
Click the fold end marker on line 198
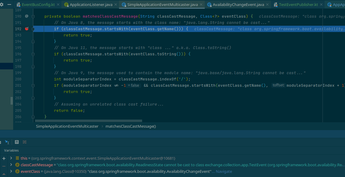coord(33,67)
